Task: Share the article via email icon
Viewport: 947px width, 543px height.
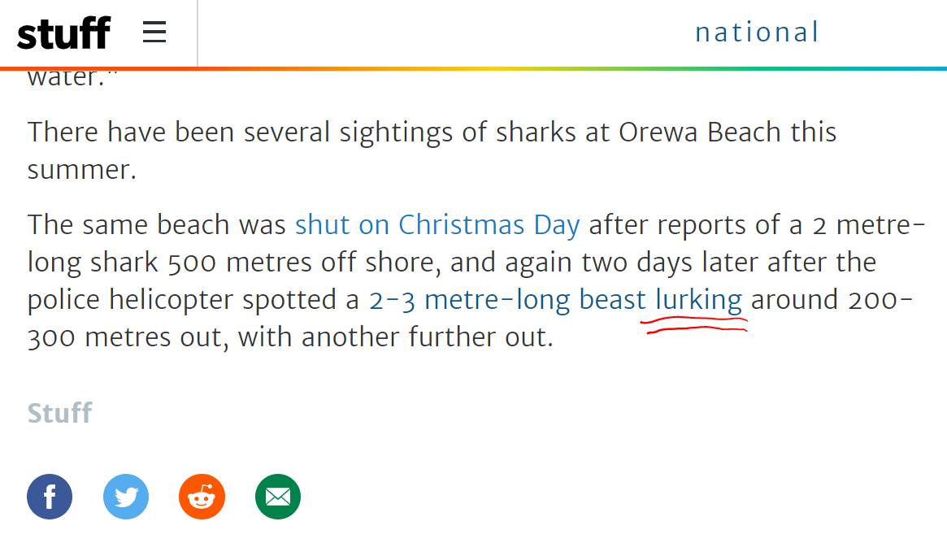Action: 278,497
